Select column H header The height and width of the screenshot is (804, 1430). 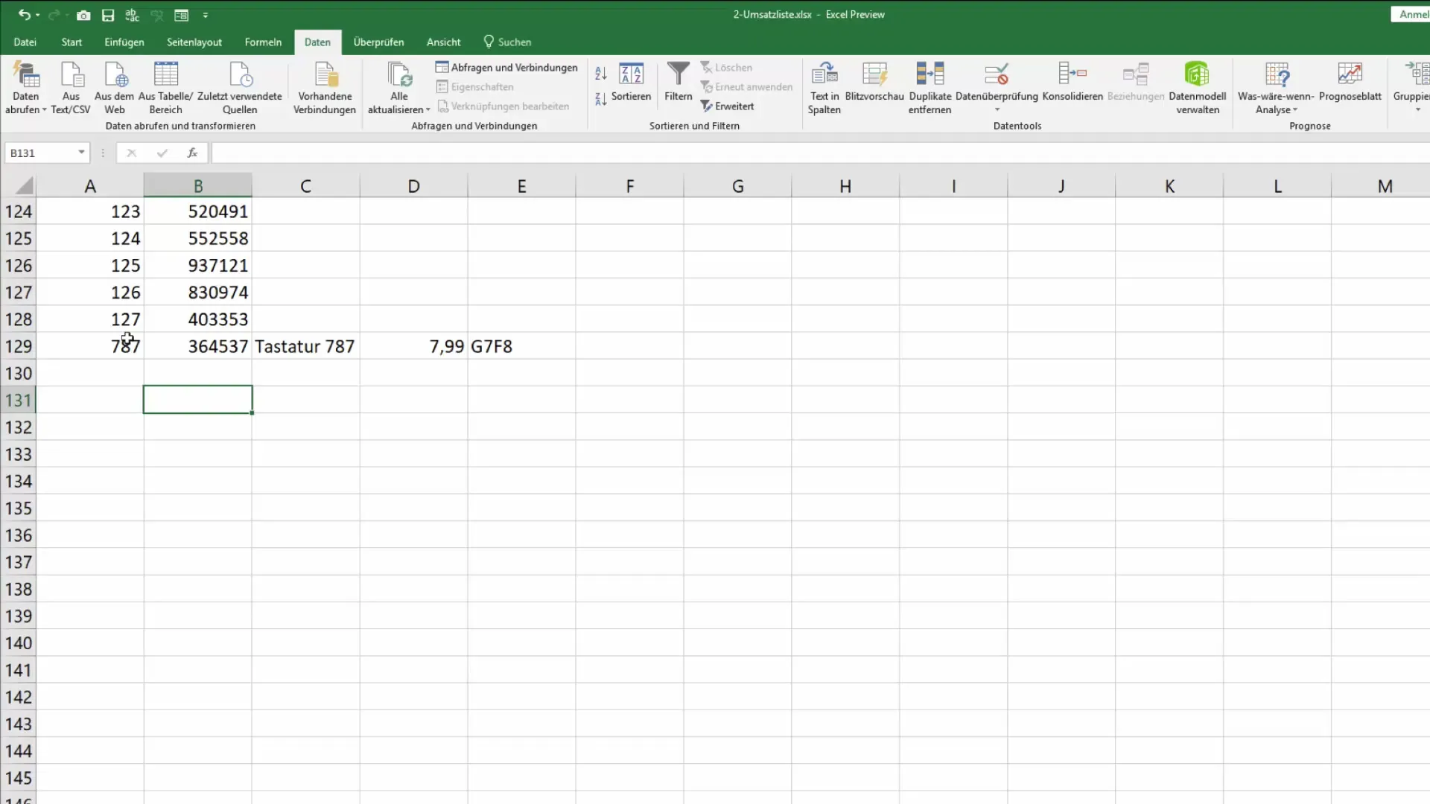click(845, 186)
